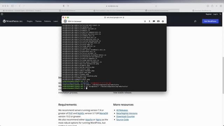224x126 pixels.
Task: Open the Beta/Nightly Versions link
Action: [x=127, y=113]
